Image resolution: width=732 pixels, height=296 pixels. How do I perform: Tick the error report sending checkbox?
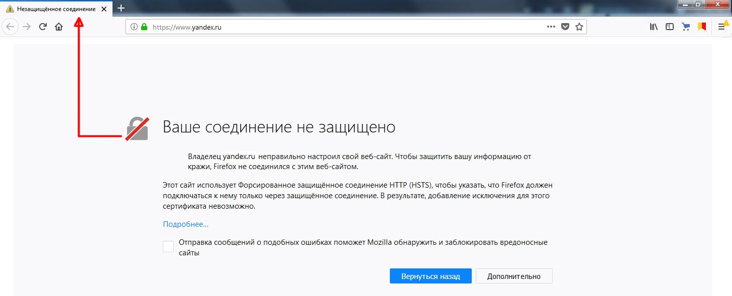pyautogui.click(x=168, y=247)
